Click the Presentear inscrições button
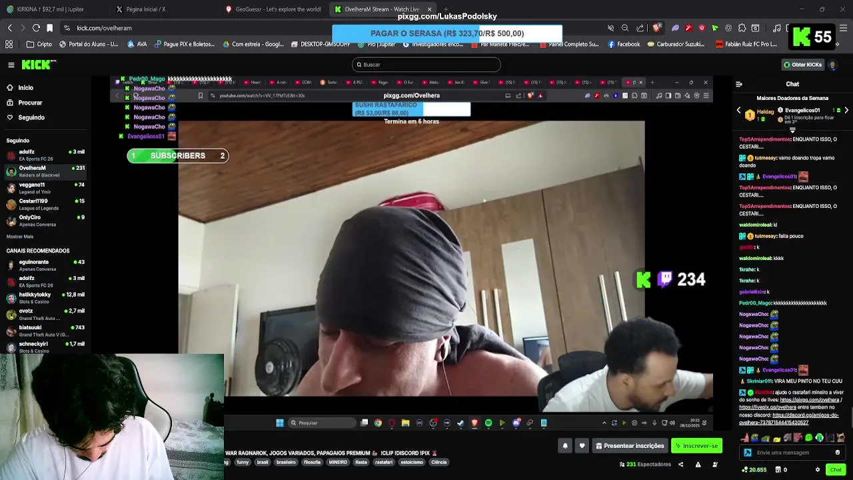 point(629,446)
